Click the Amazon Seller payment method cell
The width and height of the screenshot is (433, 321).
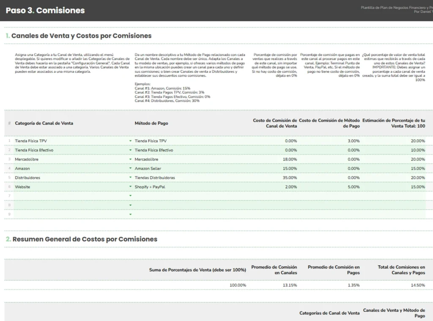191,169
